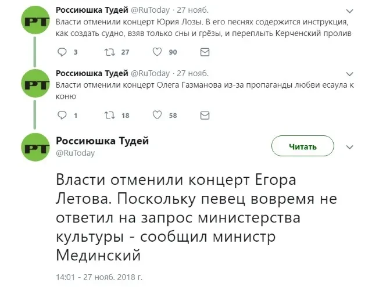Retweet the Oleg Gazmanov concert tweet
372x287 pixels.
pyautogui.click(x=108, y=115)
